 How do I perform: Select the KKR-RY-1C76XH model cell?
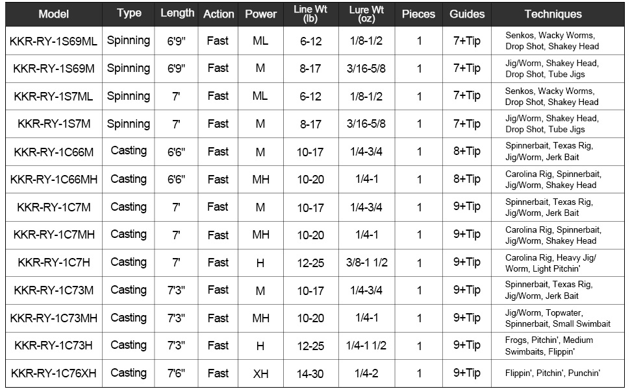tap(53, 373)
